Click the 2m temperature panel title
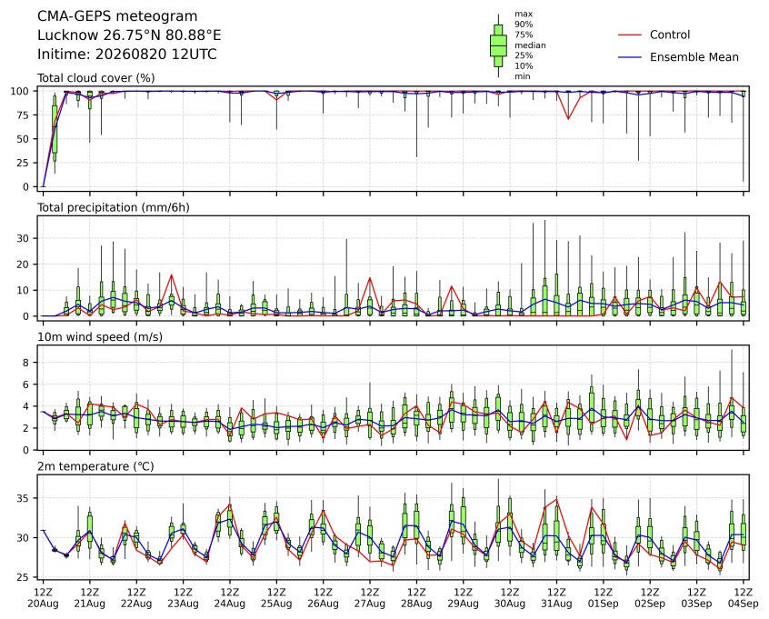Screen dimensions: 769x619 [95, 466]
